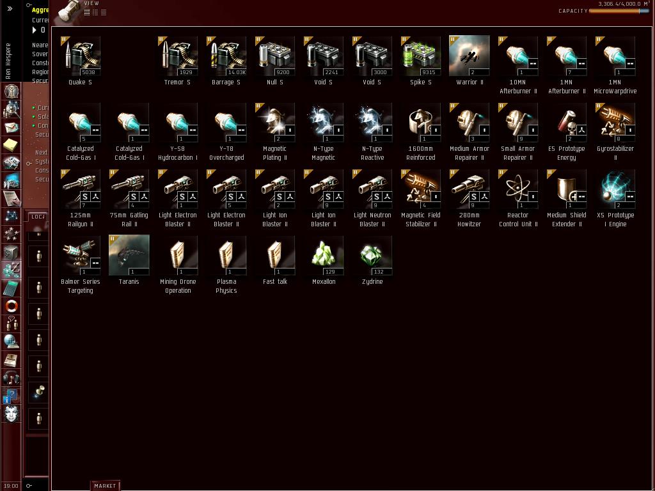Select the Local channel tab
Viewport: 655px width, 491px height.
pos(38,217)
